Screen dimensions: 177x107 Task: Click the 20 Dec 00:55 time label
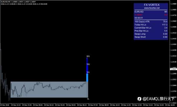(38, 105)
